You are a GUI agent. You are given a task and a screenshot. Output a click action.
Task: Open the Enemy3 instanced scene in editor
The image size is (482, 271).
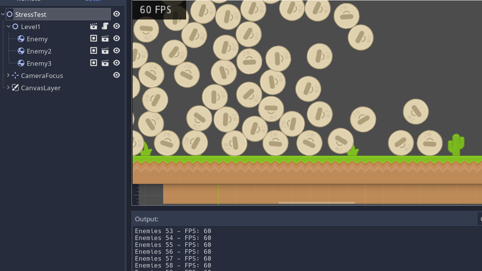coord(105,63)
